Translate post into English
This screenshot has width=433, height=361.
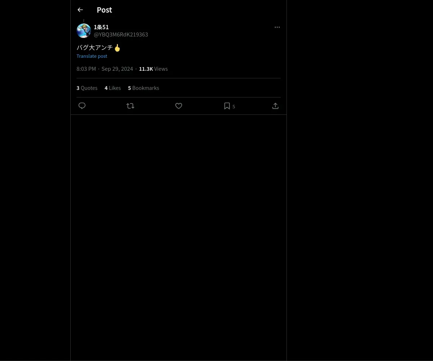pos(92,56)
